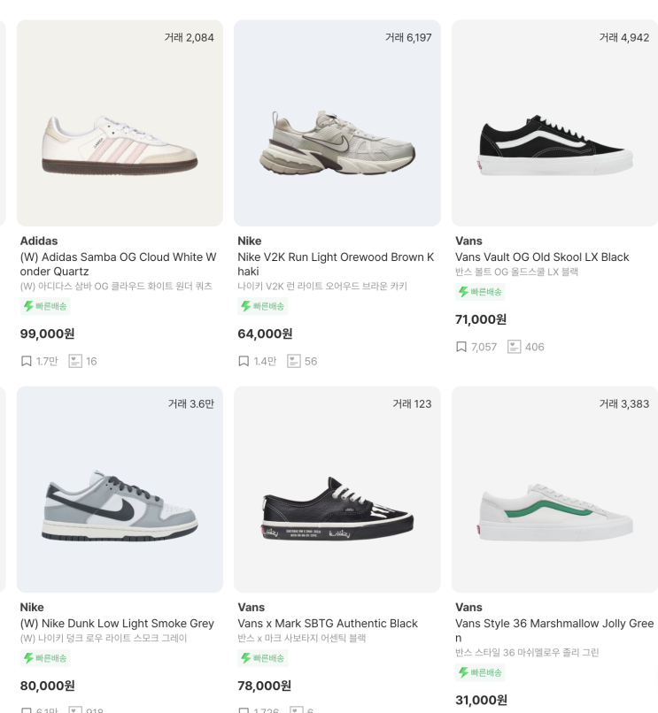Image resolution: width=658 pixels, height=713 pixels.
Task: Bookmark the Vans Vault OG Old Skool
Action: click(461, 347)
